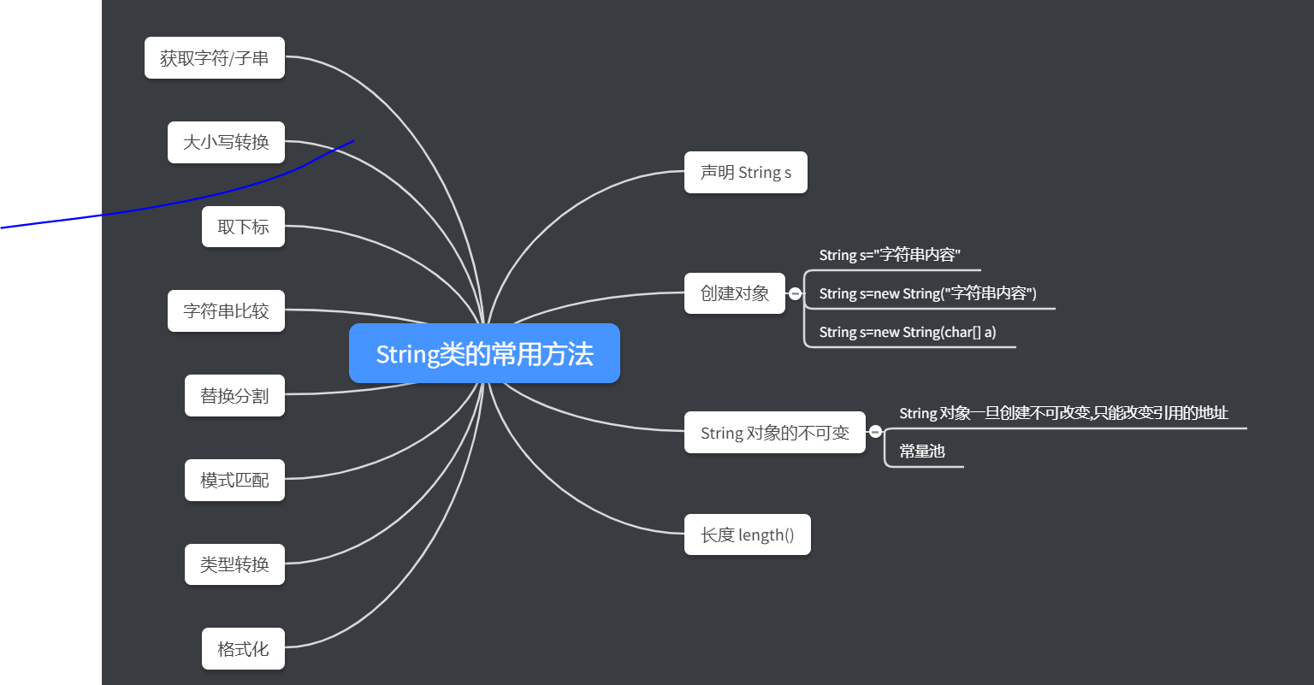Click the 取下标 topic
This screenshot has width=1314, height=685.
[243, 226]
